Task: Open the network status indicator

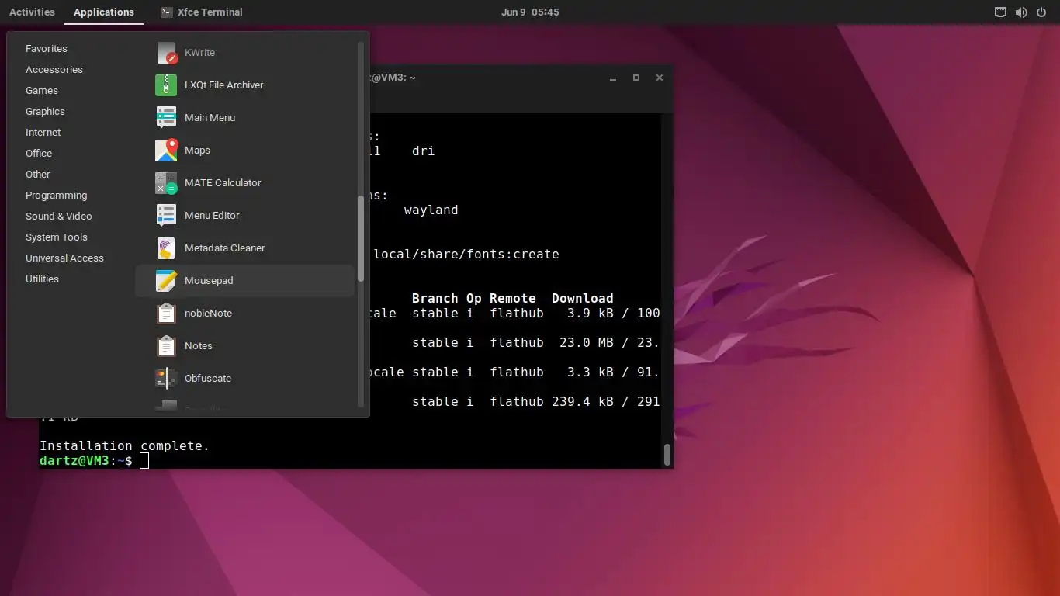Action: [1001, 12]
